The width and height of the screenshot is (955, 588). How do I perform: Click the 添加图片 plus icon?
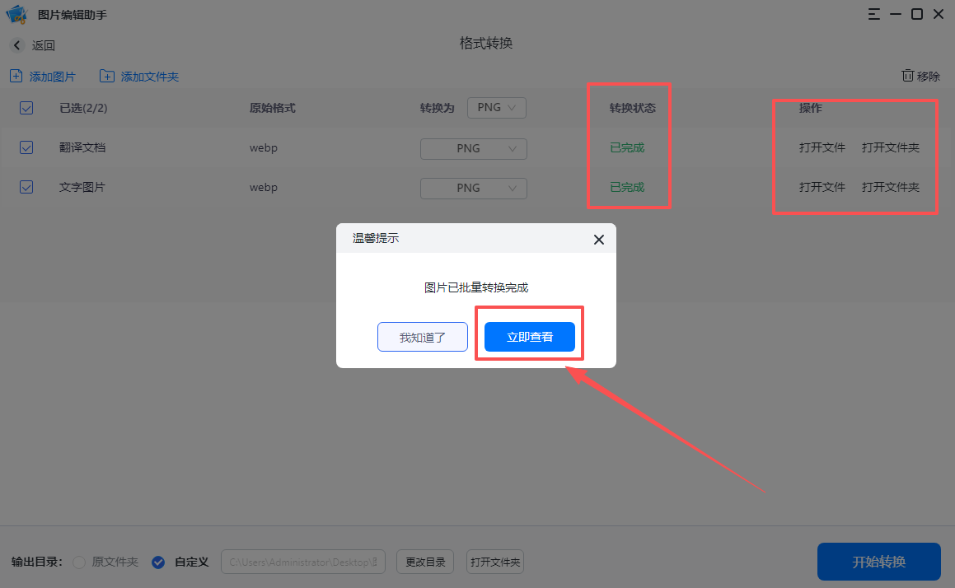(16, 76)
